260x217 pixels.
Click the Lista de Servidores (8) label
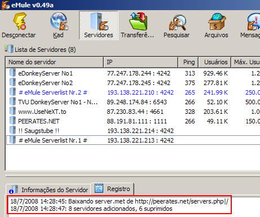click(45, 50)
